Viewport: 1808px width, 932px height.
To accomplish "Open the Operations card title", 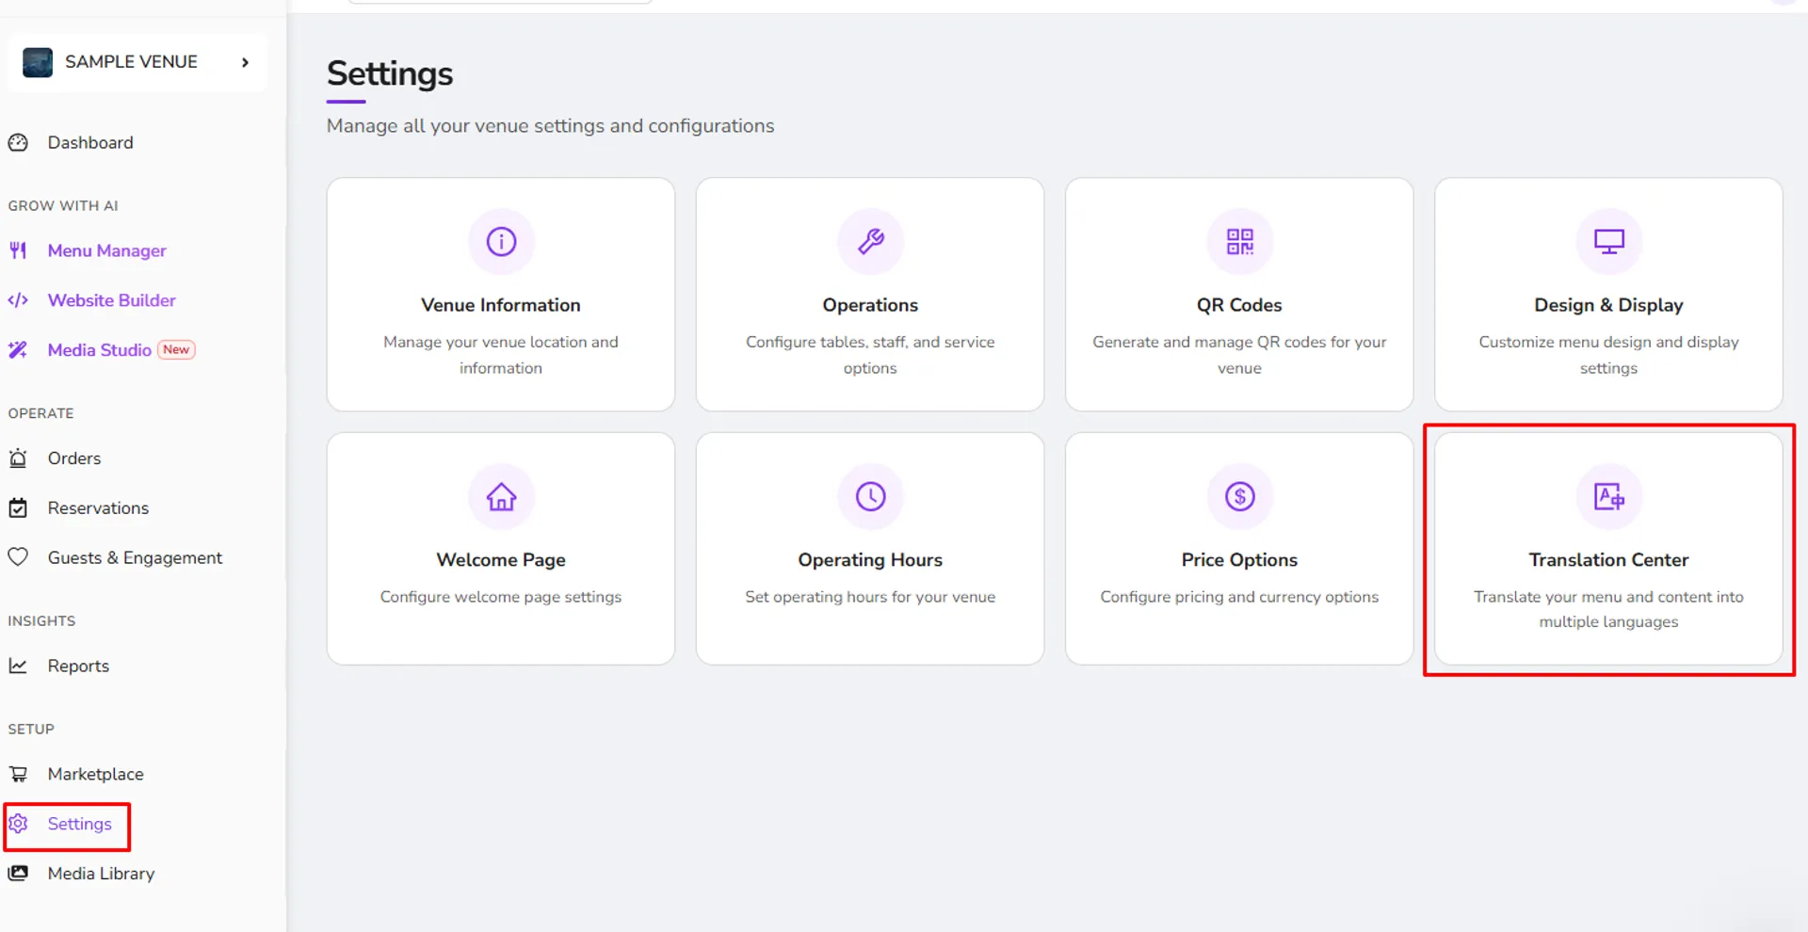I will [x=870, y=305].
